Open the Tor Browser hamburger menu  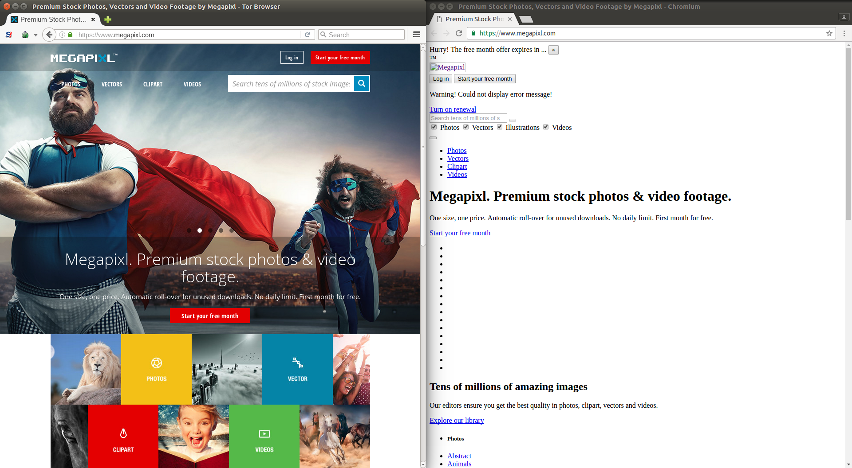(x=416, y=35)
